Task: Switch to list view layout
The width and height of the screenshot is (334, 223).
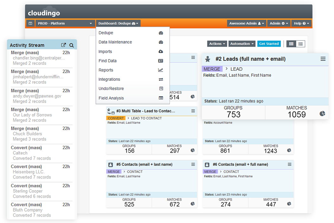Action: 300,44
